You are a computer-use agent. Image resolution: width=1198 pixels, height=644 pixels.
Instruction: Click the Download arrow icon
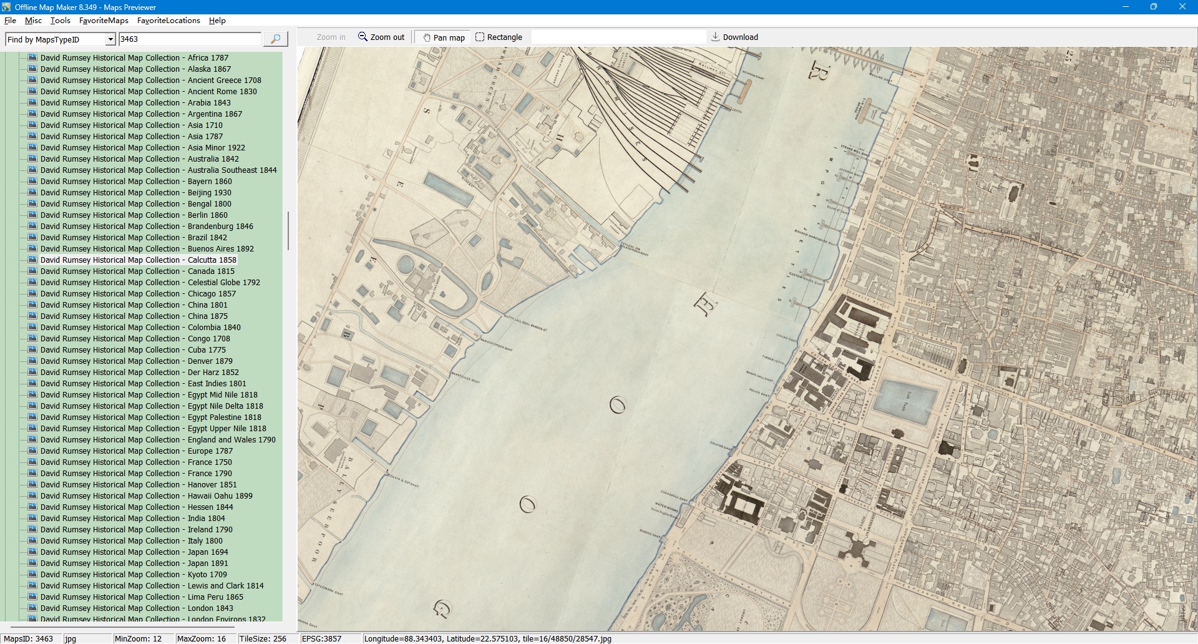(716, 37)
